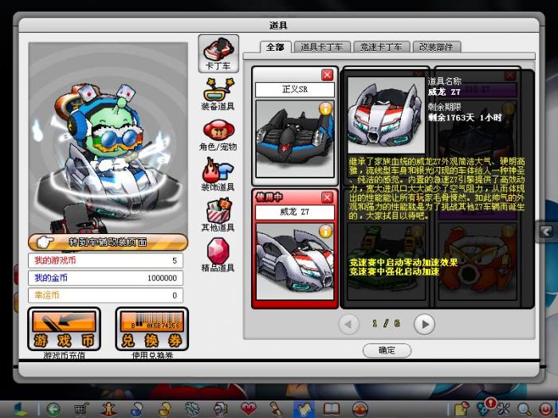Click the 威龙 Z7 preview image in the tooltip
Screen dimensions: 558x418
tap(386, 115)
